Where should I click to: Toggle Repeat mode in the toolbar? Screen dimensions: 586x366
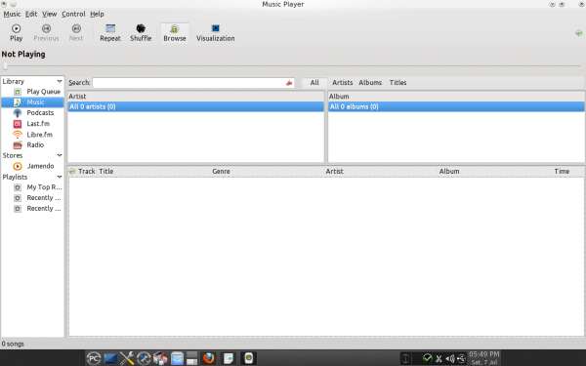110,33
